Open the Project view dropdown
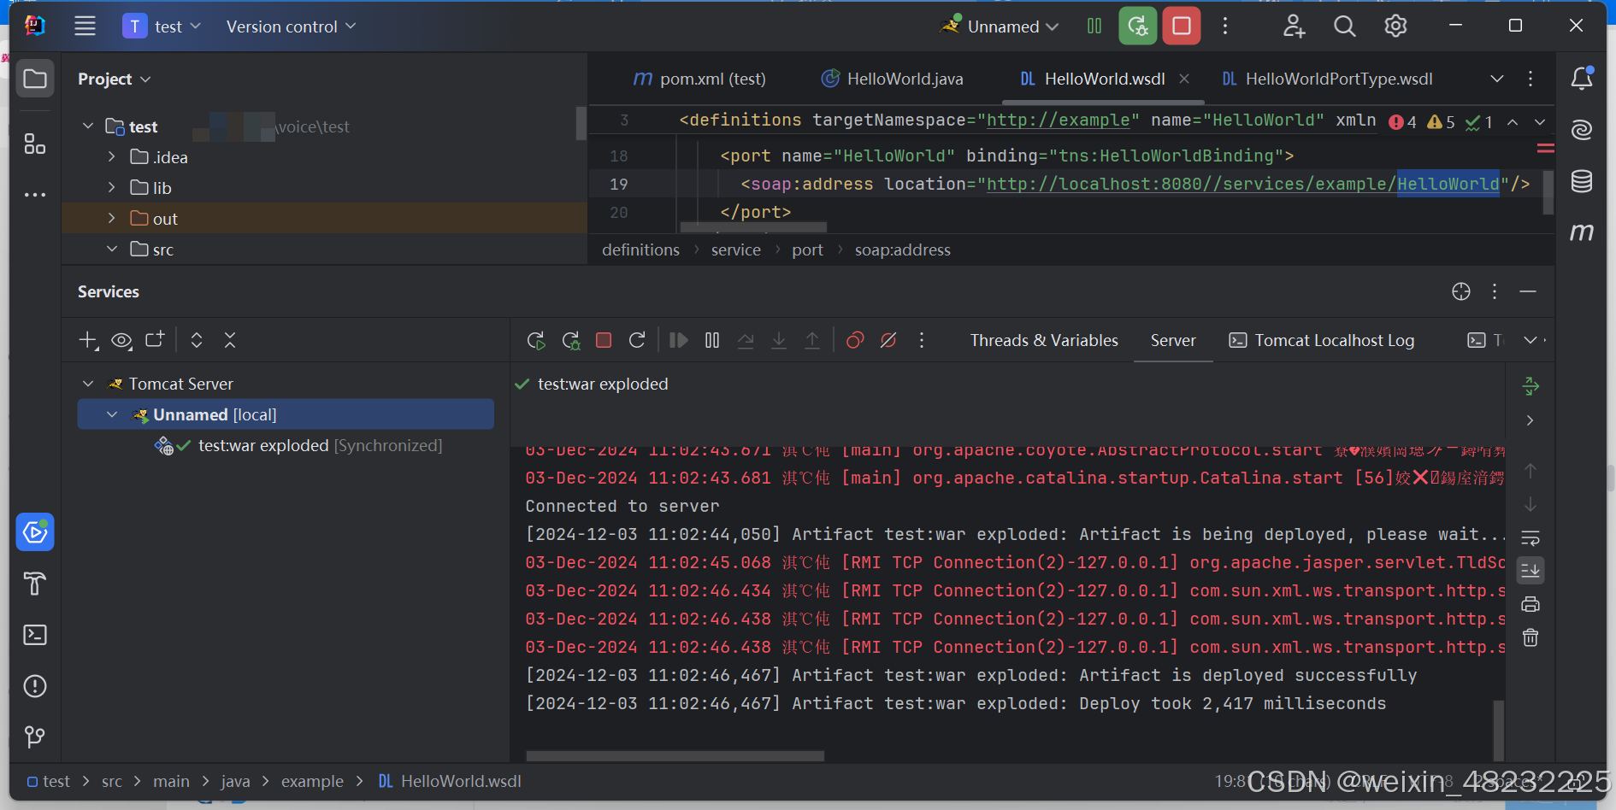Viewport: 1616px width, 810px height. point(115,79)
